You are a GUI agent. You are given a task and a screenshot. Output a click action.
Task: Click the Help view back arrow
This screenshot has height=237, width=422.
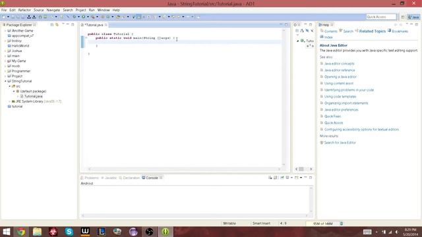[395, 25]
